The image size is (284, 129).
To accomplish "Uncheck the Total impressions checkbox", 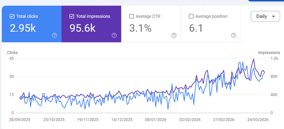I will [x=72, y=16].
